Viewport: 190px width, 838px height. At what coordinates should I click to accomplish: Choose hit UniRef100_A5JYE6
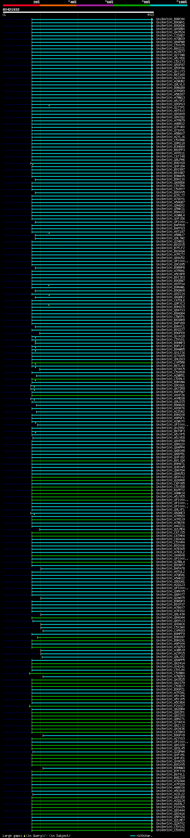pos(170,58)
